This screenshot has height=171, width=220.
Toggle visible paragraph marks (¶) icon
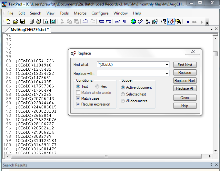point(124,22)
